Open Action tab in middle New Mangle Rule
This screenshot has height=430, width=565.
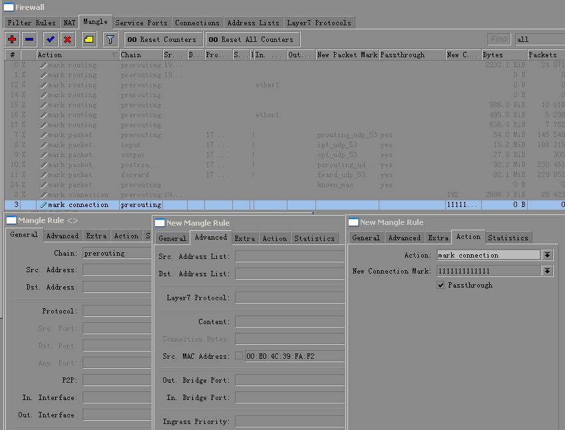coord(275,238)
